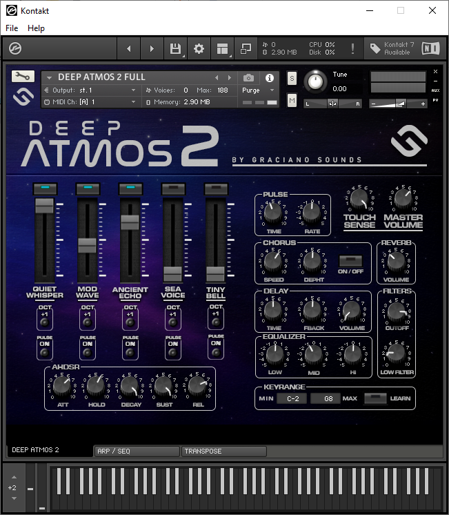Toggle the Keyrange LEARN switch

(x=375, y=398)
